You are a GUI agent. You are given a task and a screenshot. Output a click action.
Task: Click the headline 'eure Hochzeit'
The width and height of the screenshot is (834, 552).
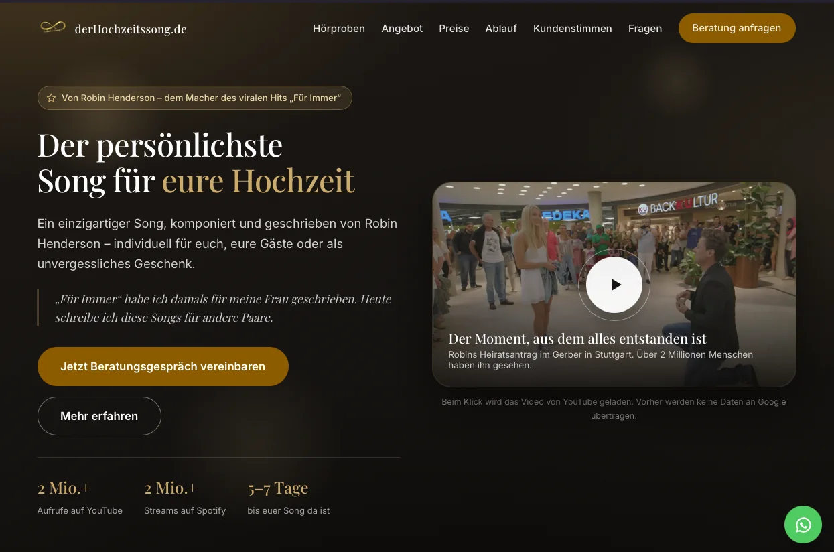[259, 180]
